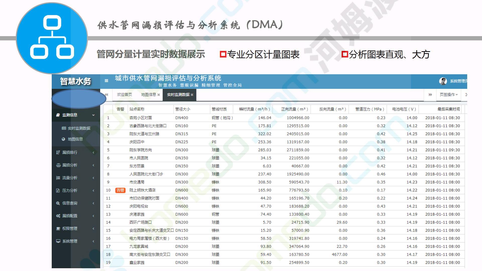Click timestamp 2018-01-11 09:30
This screenshot has height=271, width=482.
[x=443, y=150]
